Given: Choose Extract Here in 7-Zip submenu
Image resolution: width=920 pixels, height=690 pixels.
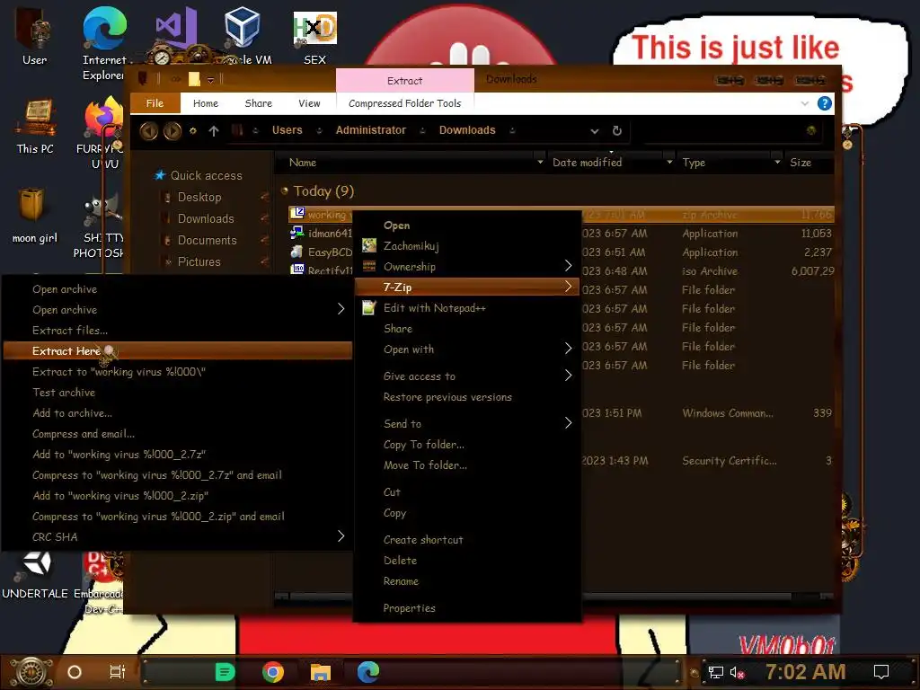Looking at the screenshot, I should pyautogui.click(x=177, y=351).
